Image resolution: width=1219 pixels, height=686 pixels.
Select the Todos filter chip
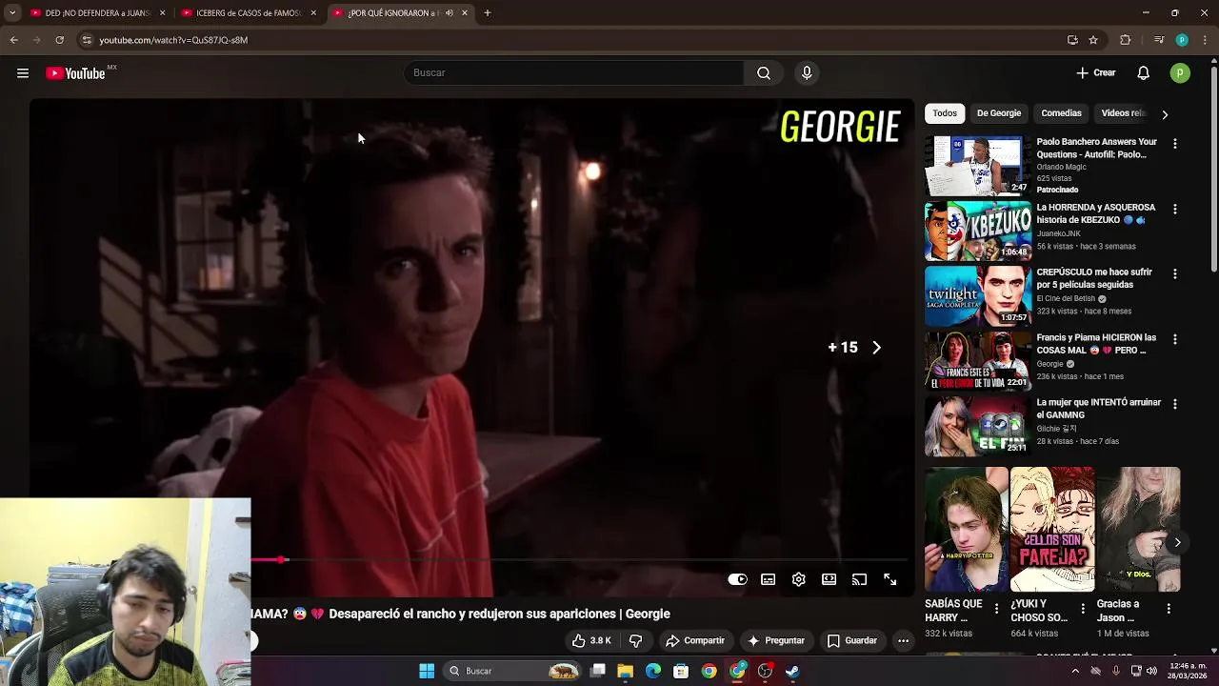(x=945, y=113)
